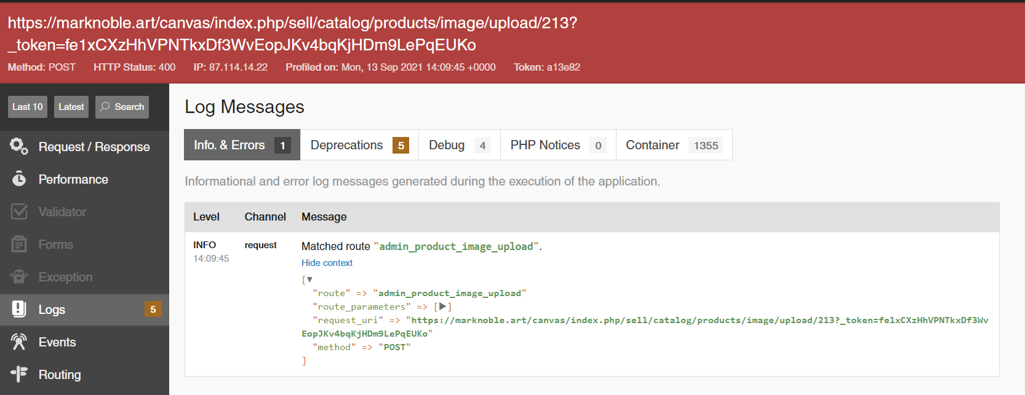Click the Request / Response gears icon

pyautogui.click(x=19, y=146)
